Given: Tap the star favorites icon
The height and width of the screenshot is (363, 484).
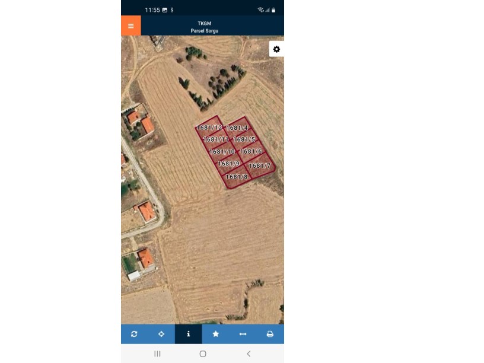Looking at the screenshot, I should 215,334.
